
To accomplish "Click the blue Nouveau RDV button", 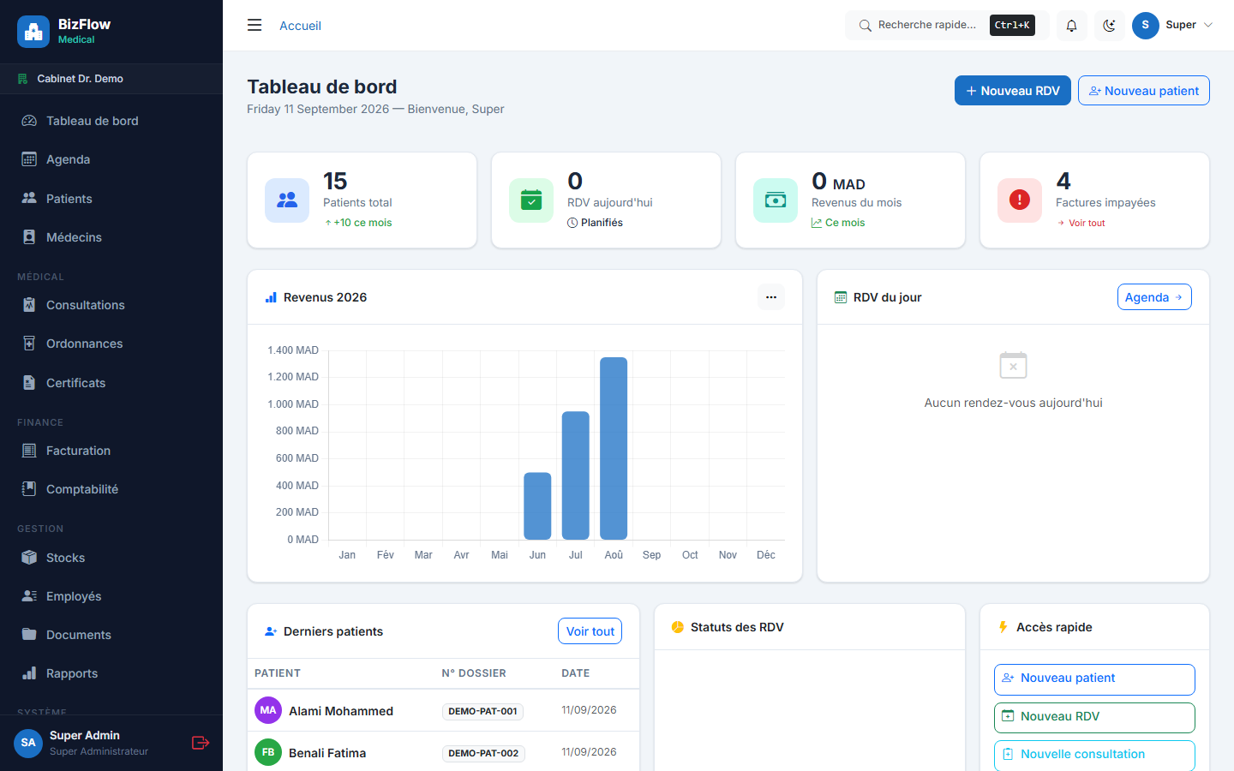I will [1012, 91].
